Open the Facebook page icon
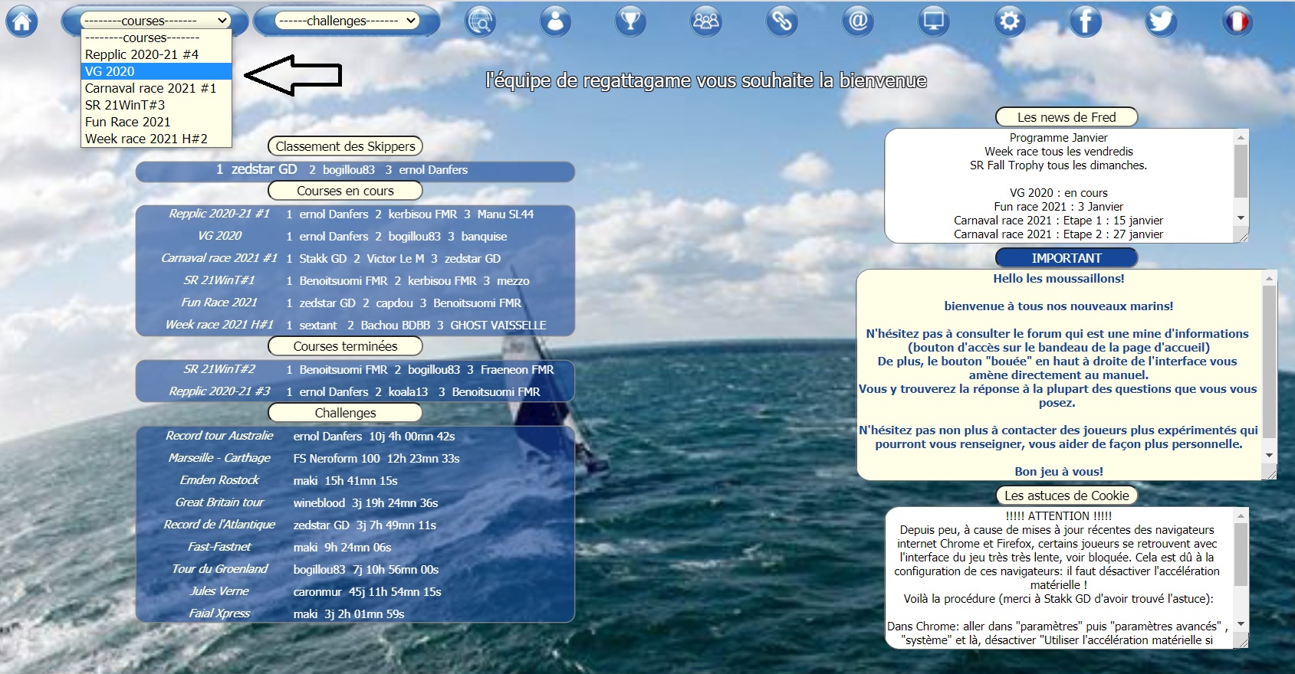This screenshot has width=1295, height=674. click(x=1085, y=21)
